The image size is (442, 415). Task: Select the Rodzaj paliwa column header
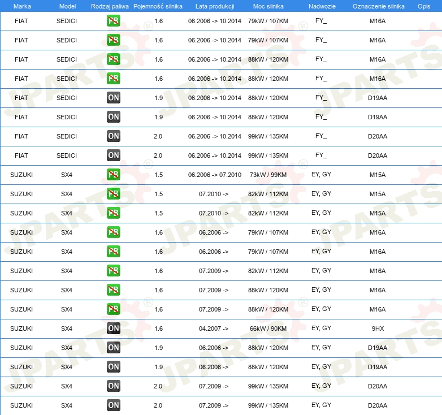pos(110,6)
